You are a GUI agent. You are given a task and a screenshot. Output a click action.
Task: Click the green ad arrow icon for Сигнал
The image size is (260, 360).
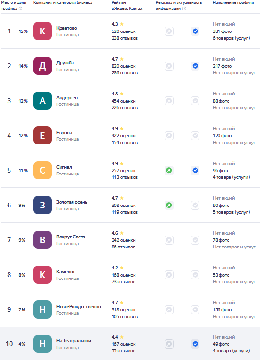tap(169, 170)
